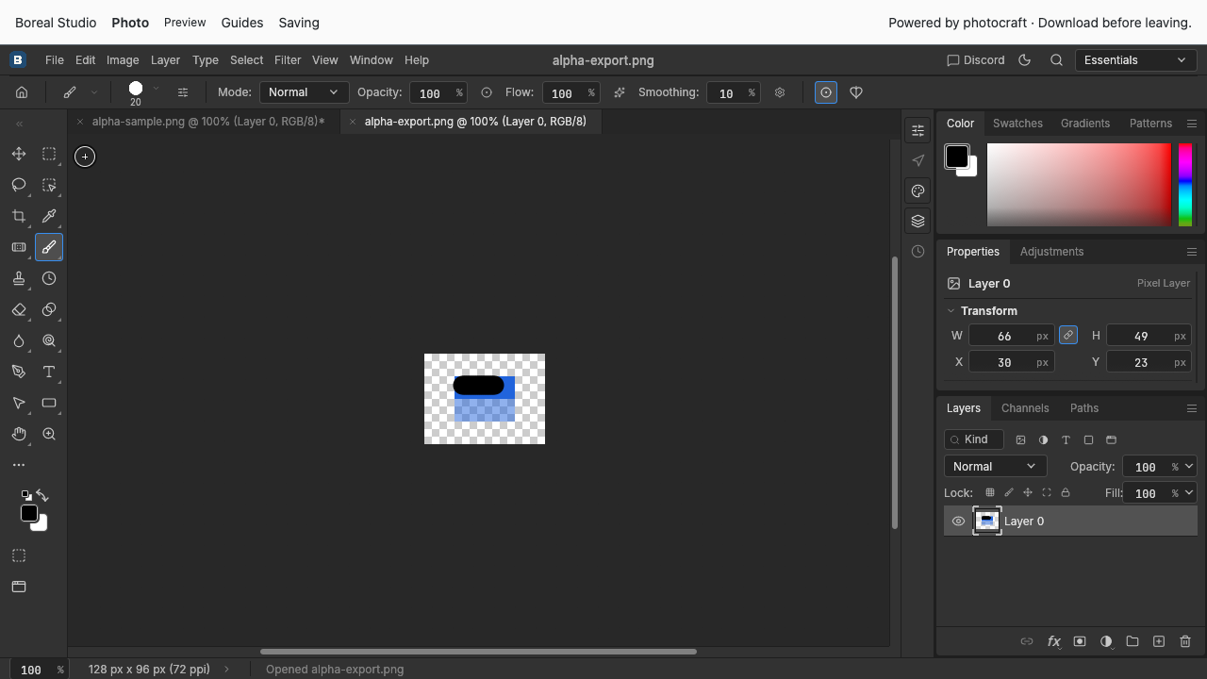The image size is (1207, 679).
Task: Delete layer using the trash icon
Action: click(x=1185, y=641)
